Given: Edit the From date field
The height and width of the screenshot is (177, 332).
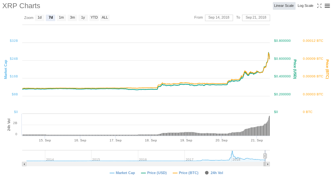Looking at the screenshot, I should 219,18.
